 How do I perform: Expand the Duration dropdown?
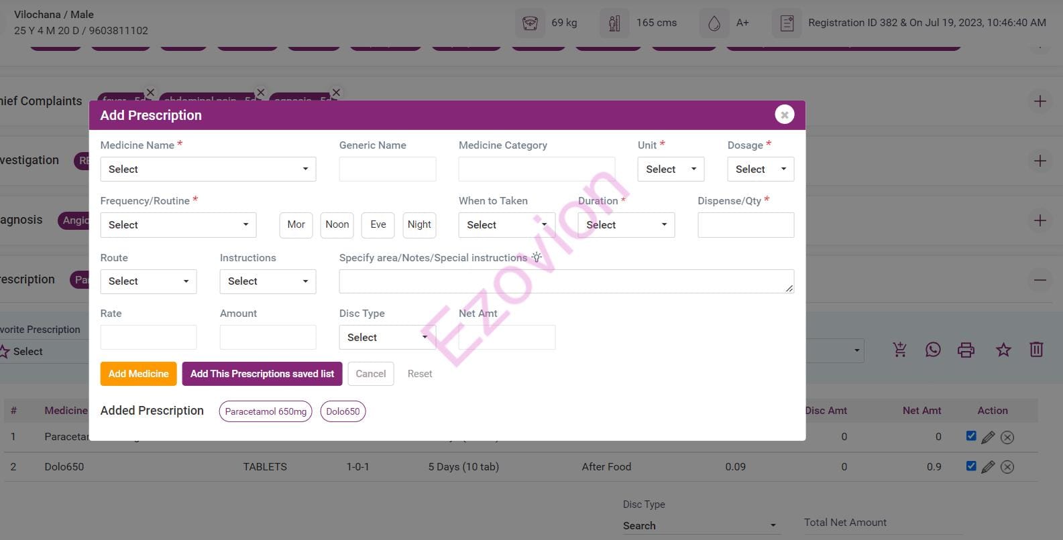coord(626,225)
